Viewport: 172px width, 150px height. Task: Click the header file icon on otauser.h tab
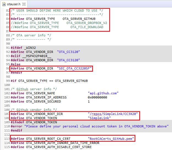click(4, 4)
